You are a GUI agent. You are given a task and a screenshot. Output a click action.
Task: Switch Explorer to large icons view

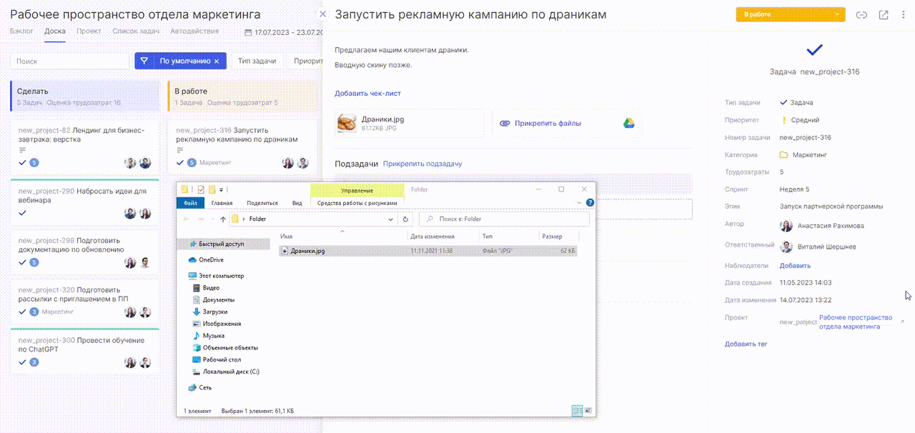point(588,411)
